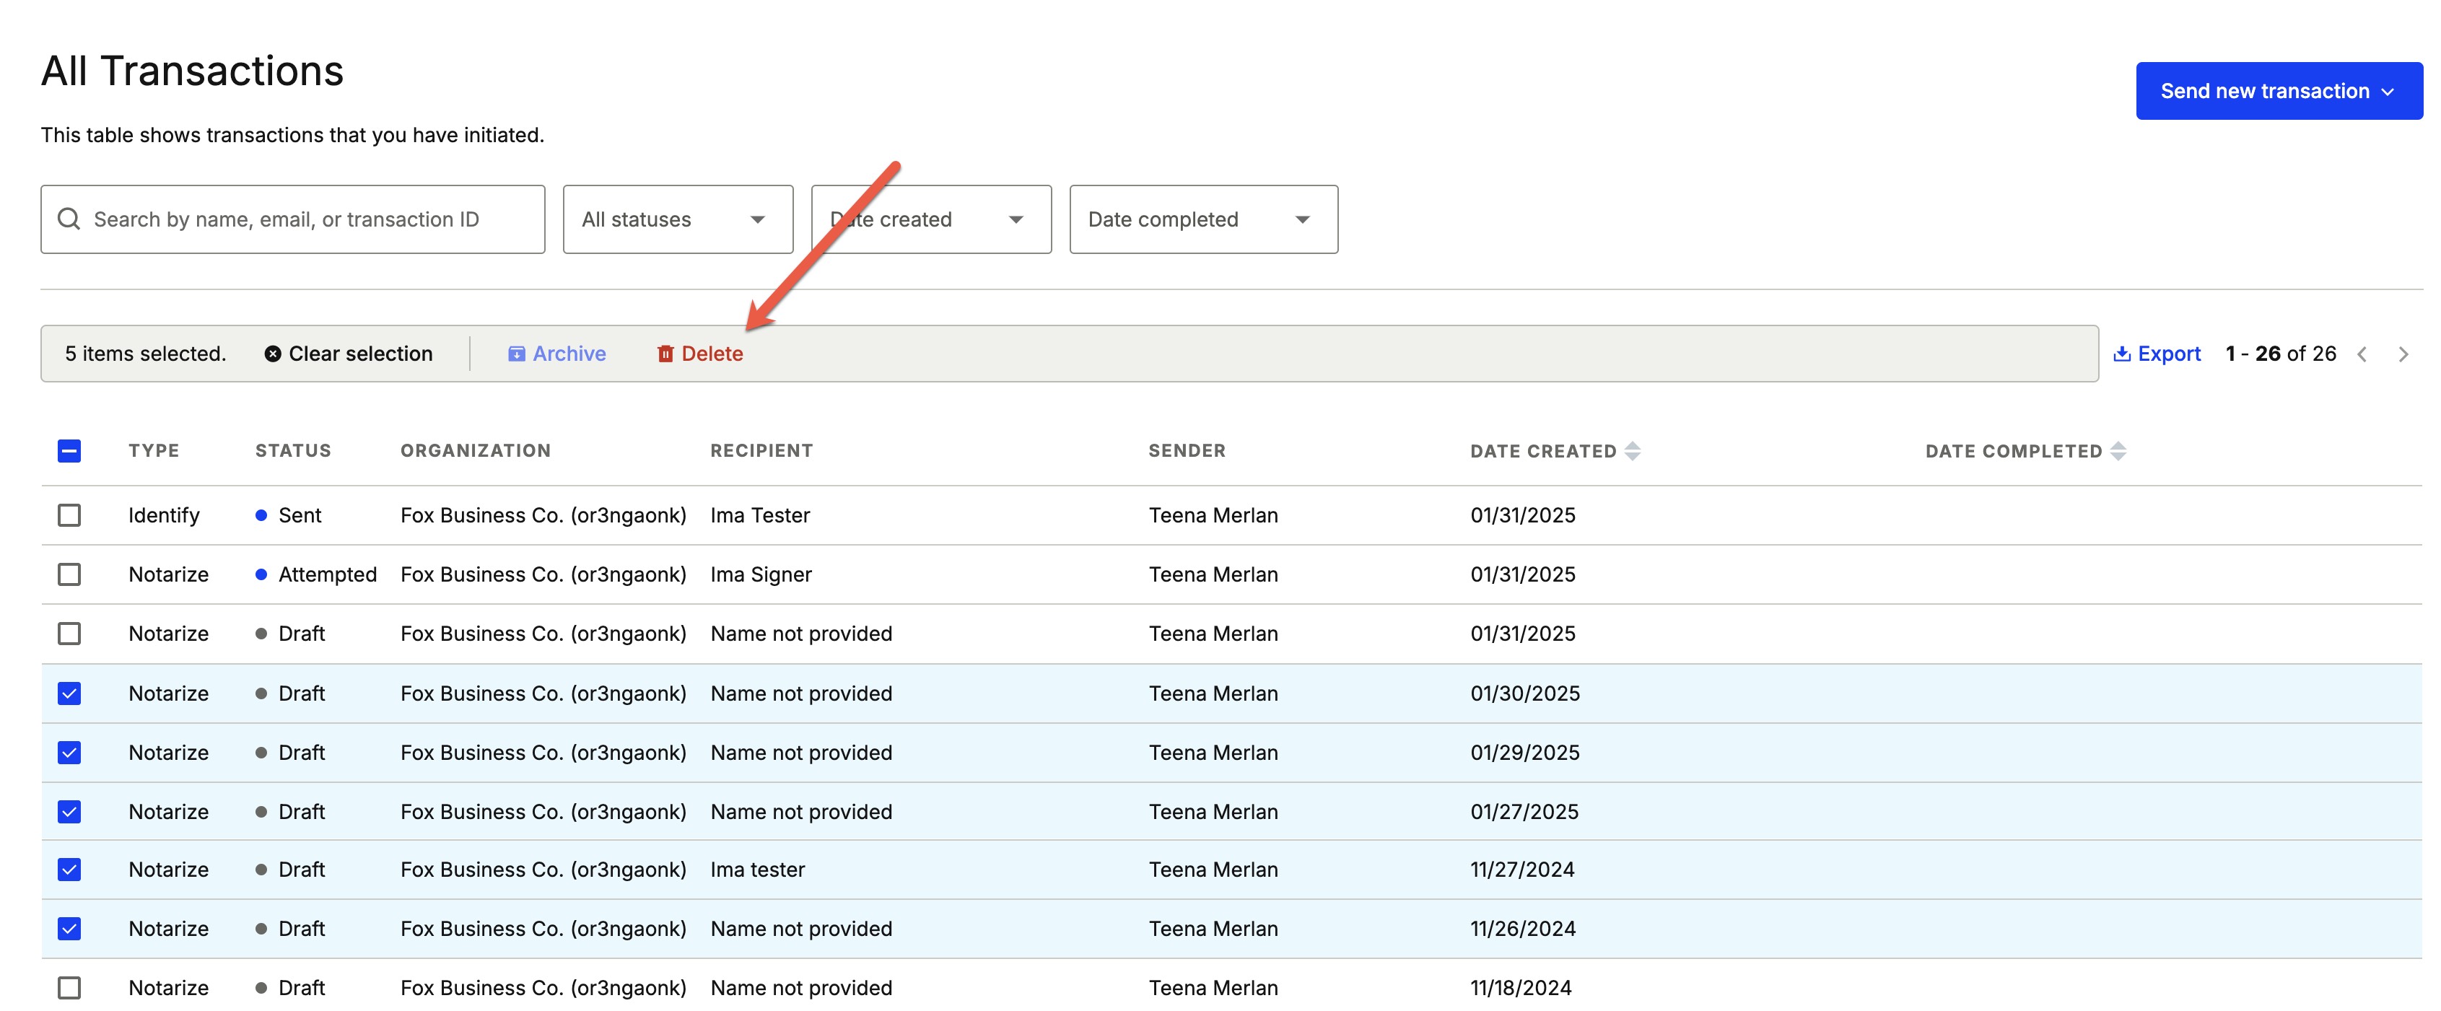Image resolution: width=2441 pixels, height=1011 pixels.
Task: Open Send new transaction menu
Action: (x=2279, y=91)
